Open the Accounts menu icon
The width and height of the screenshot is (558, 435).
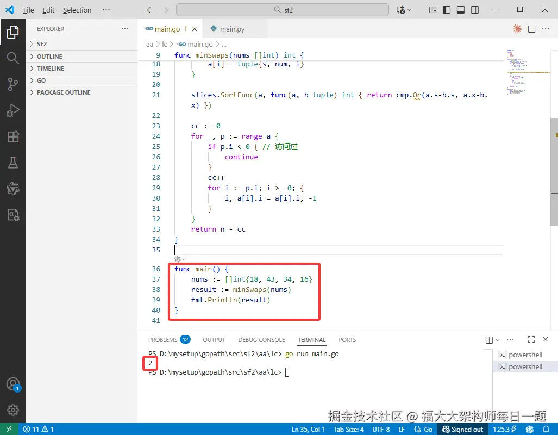point(13,384)
